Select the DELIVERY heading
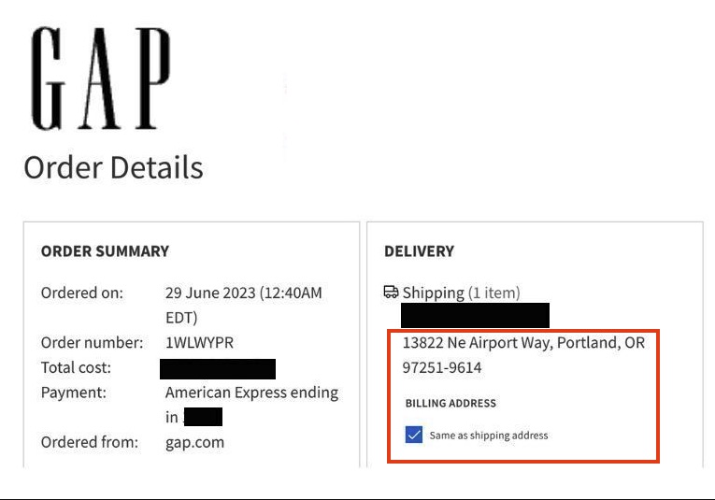 419,251
